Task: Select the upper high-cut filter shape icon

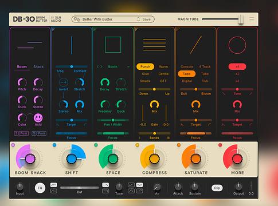Action: pos(105,185)
